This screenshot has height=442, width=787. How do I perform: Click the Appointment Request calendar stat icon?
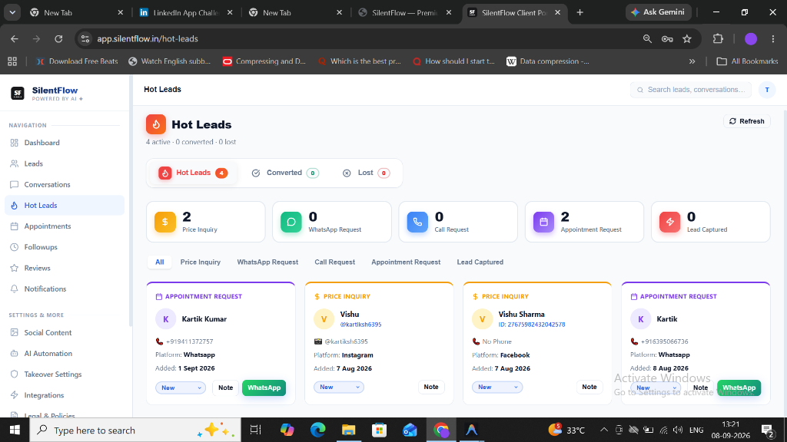tap(543, 222)
